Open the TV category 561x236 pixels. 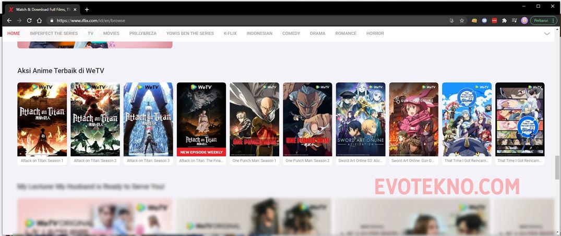[x=90, y=33]
